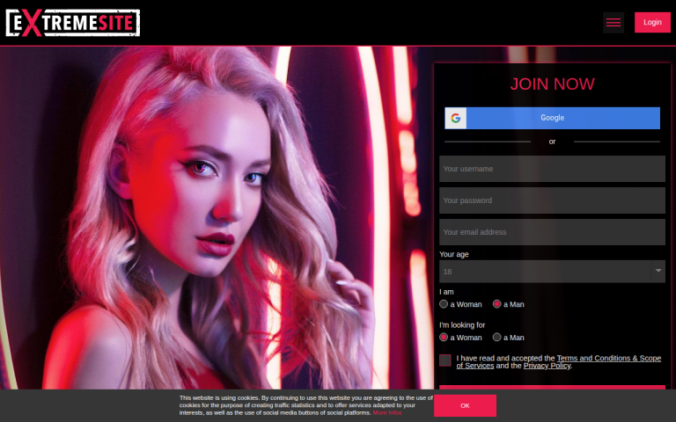This screenshot has height=422, width=676.
Task: Select 'a Man' under I'm looking for
Action: click(497, 338)
